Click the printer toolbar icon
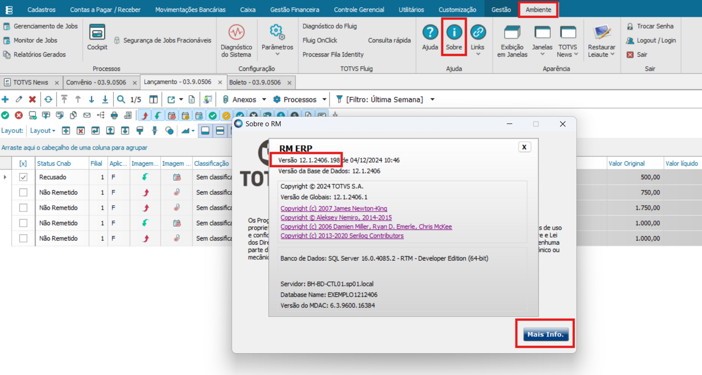Viewport: 702px width, 375px height. click(x=114, y=115)
